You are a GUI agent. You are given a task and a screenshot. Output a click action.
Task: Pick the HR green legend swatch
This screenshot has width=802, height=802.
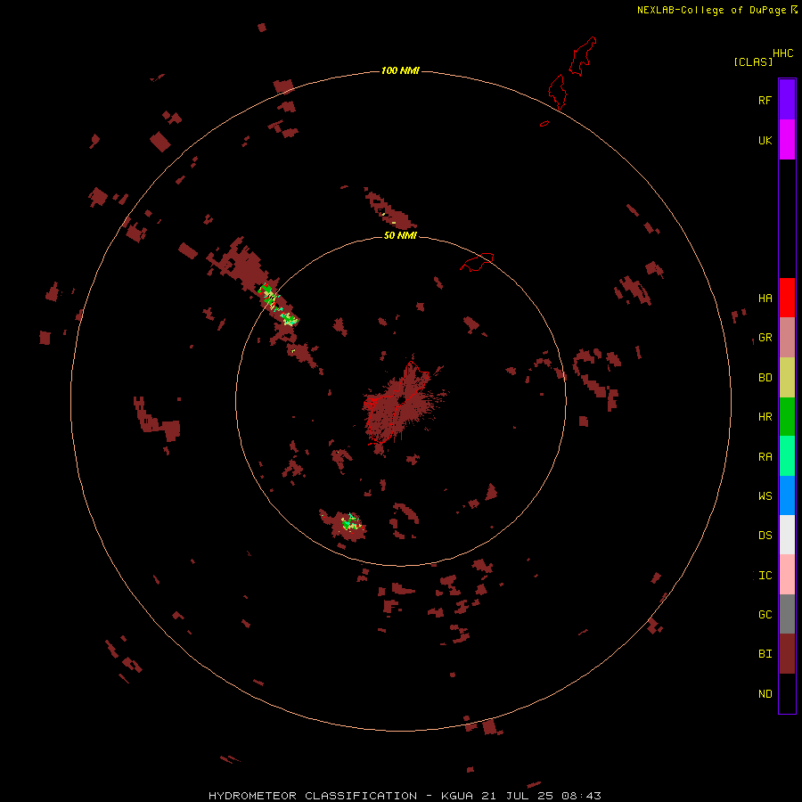coord(787,417)
